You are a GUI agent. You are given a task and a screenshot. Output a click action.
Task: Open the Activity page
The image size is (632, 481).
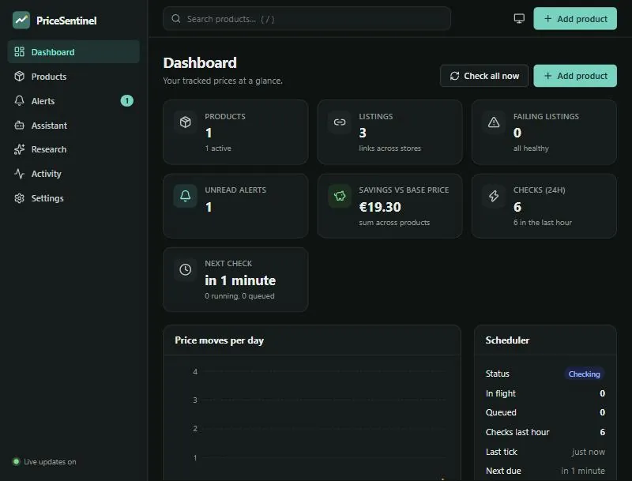73,174
